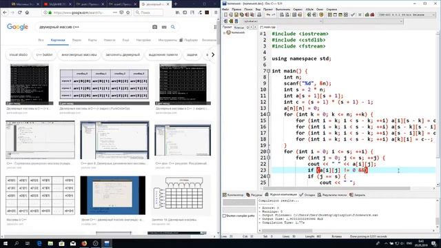
Task: Collapse the for-loop fold marker at line 14
Action: tap(269, 114)
